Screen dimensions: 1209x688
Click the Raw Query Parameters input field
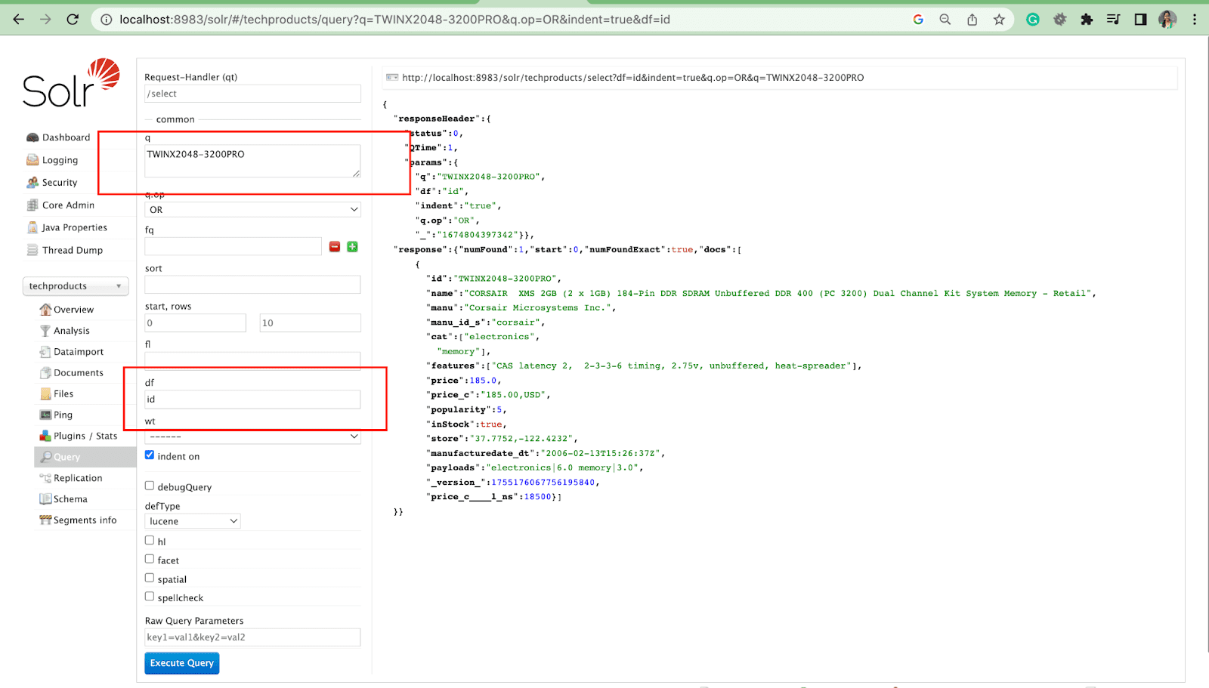point(252,637)
